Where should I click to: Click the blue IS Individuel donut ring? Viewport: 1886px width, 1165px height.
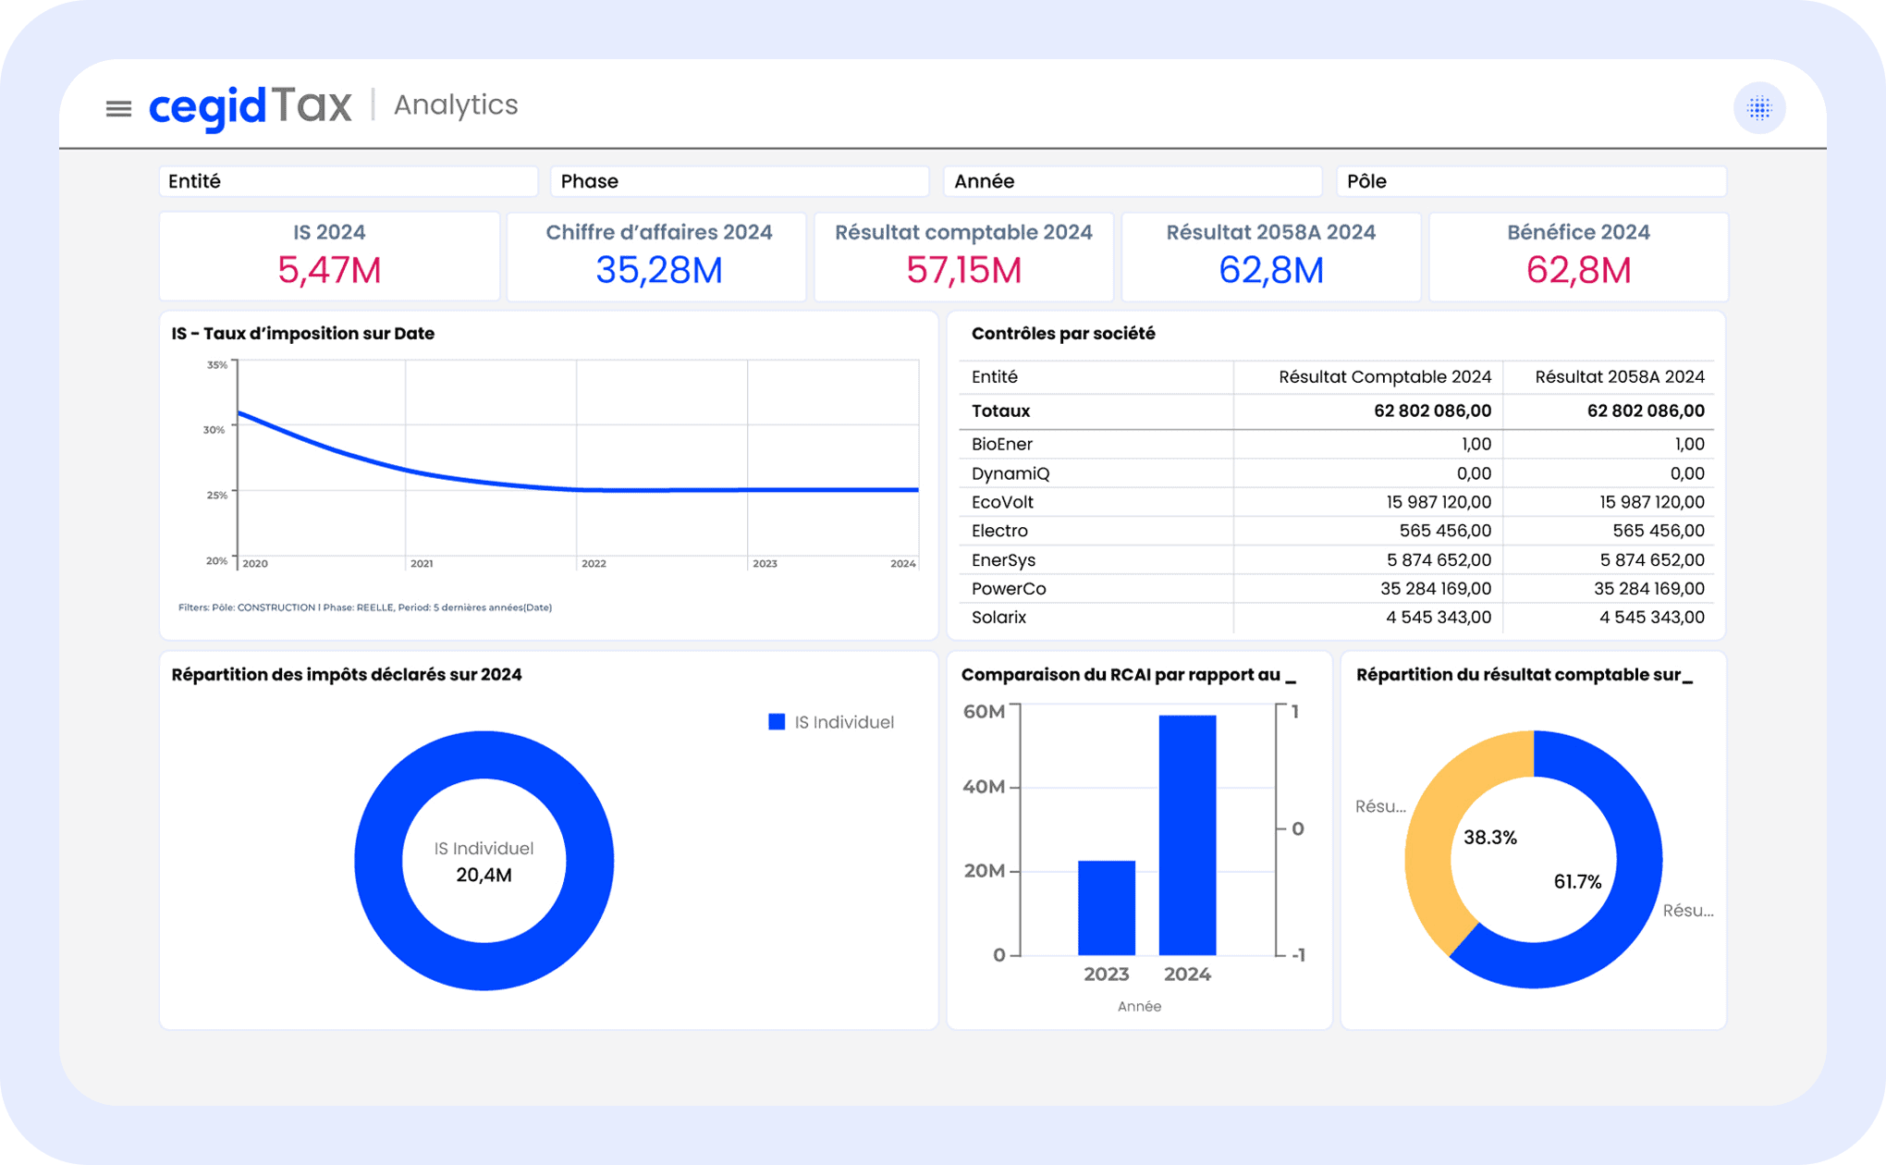[379, 860]
